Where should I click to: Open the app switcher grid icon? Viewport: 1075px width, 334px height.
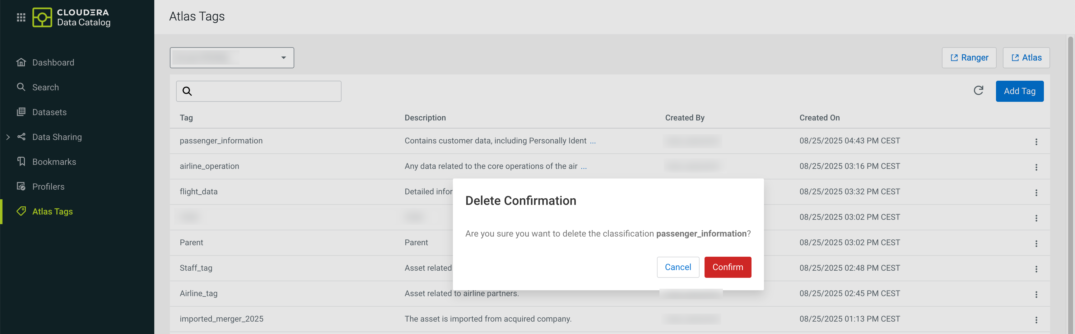pos(21,17)
